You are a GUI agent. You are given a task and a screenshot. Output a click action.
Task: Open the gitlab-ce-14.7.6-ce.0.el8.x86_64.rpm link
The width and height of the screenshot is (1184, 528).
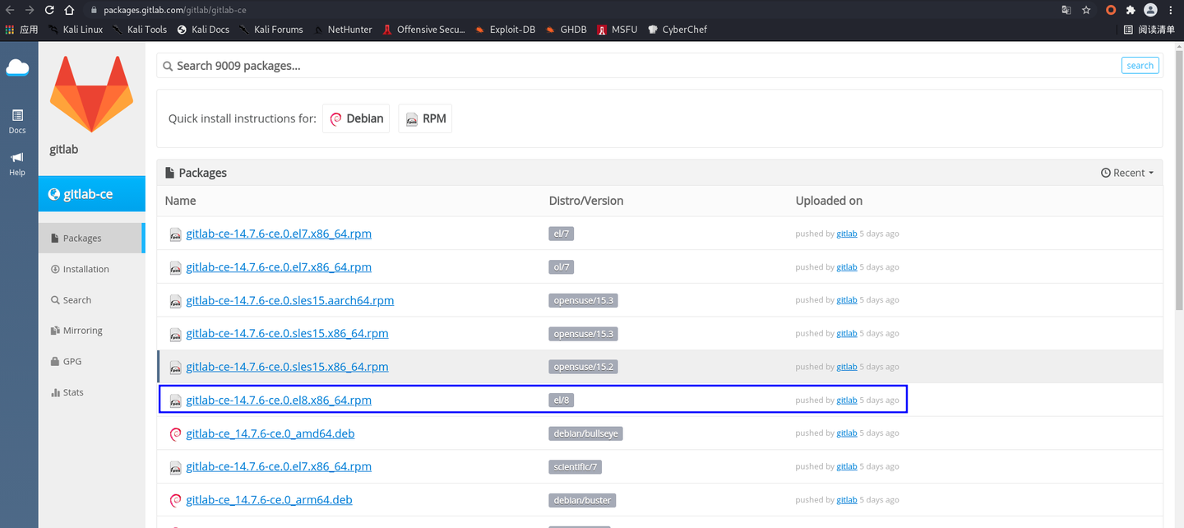(x=278, y=400)
